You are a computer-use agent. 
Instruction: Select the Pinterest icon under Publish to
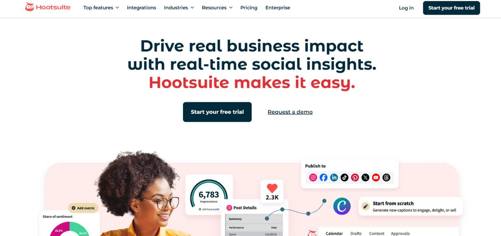click(355, 177)
